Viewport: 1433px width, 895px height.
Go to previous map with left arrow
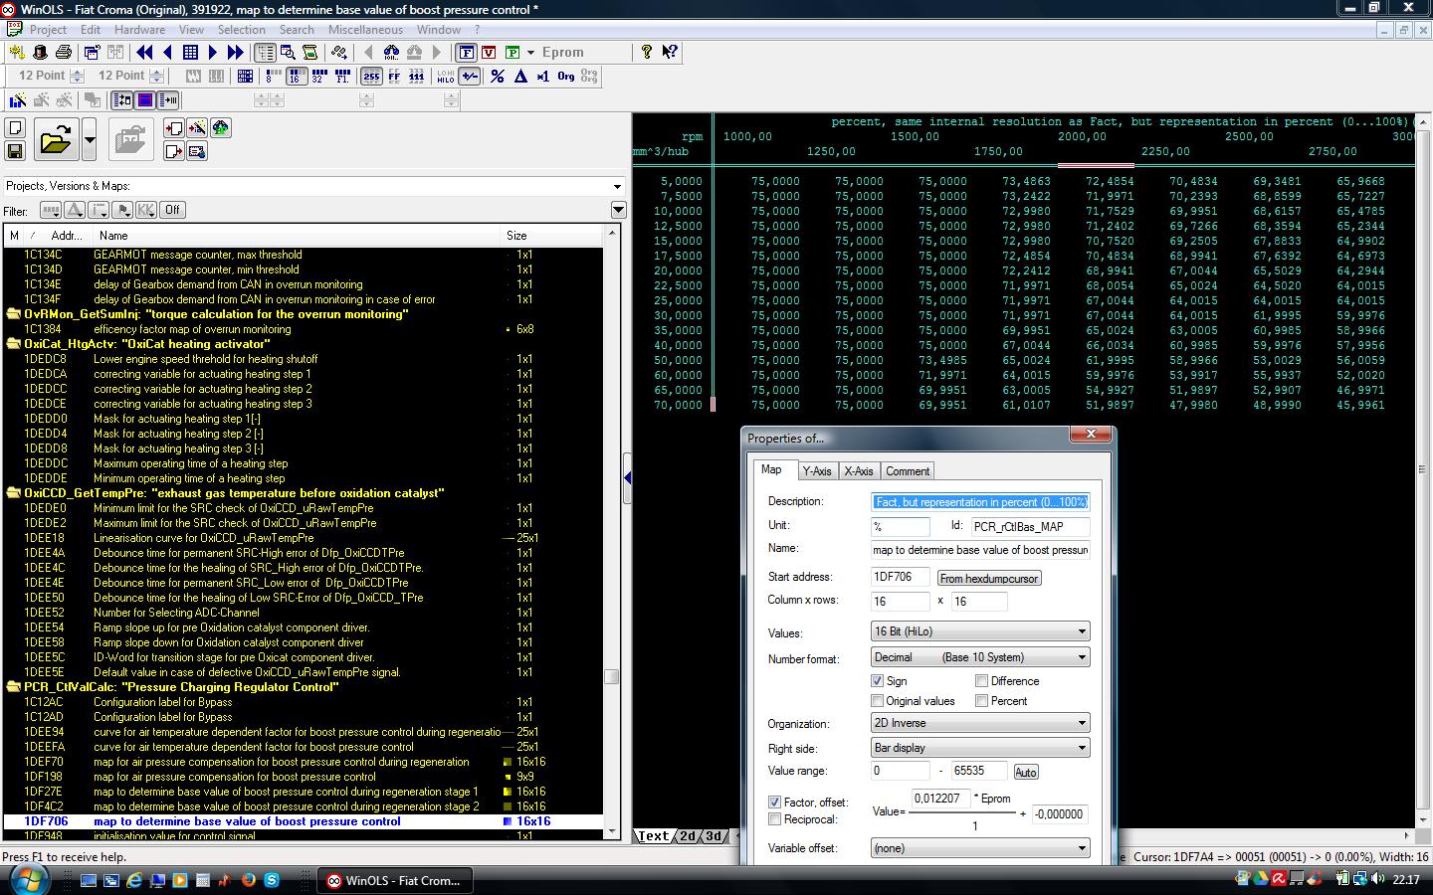pyautogui.click(x=167, y=52)
